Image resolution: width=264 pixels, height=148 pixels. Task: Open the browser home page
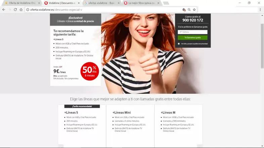pyautogui.click(x=21, y=10)
